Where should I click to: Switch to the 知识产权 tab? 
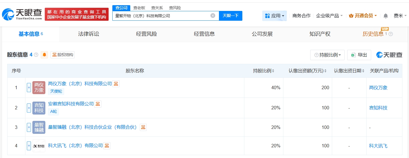point(320,34)
